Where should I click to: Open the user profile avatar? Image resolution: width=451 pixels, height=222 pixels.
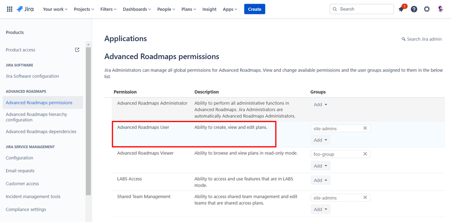tap(440, 9)
